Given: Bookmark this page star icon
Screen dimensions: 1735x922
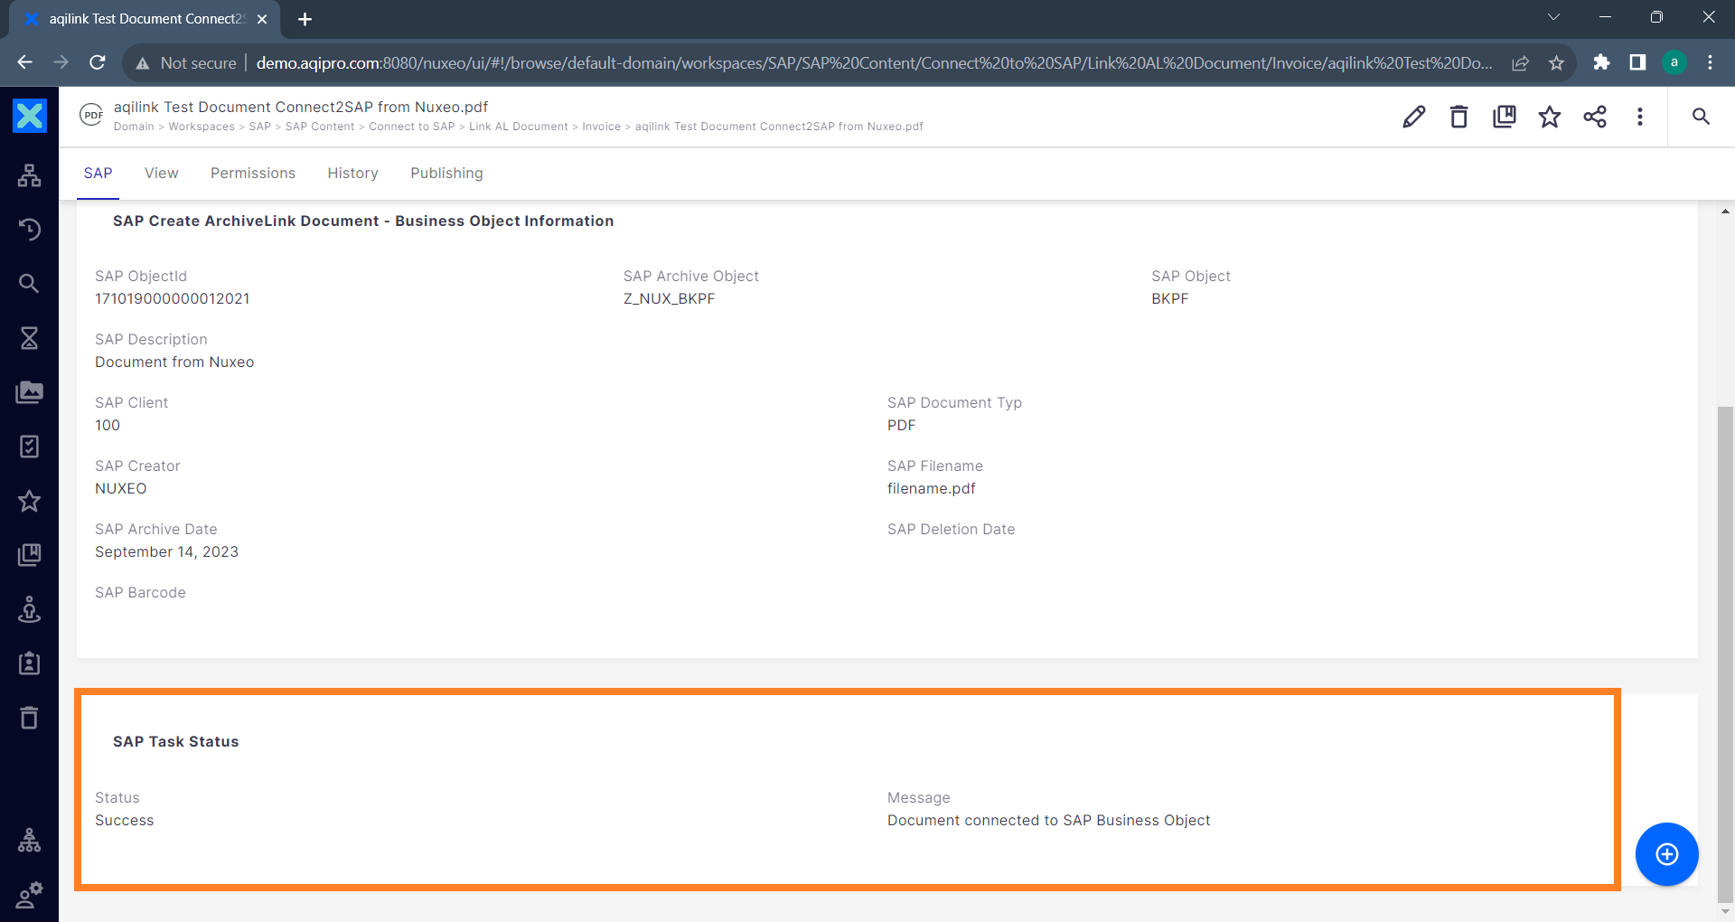Looking at the screenshot, I should click(x=1556, y=62).
